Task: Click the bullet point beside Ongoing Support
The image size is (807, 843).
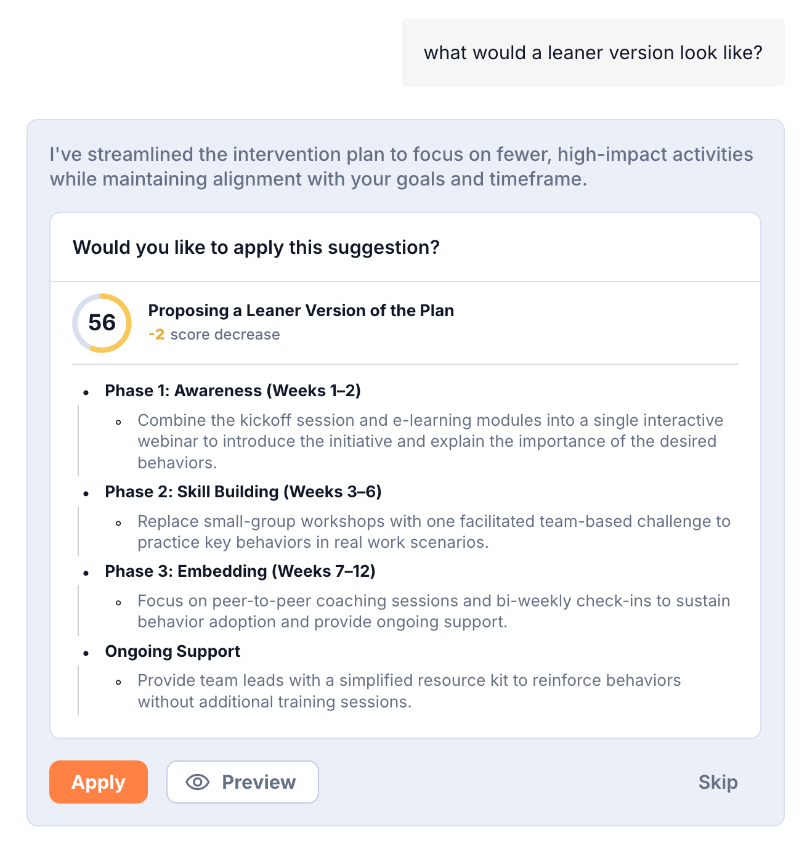Action: pos(87,653)
